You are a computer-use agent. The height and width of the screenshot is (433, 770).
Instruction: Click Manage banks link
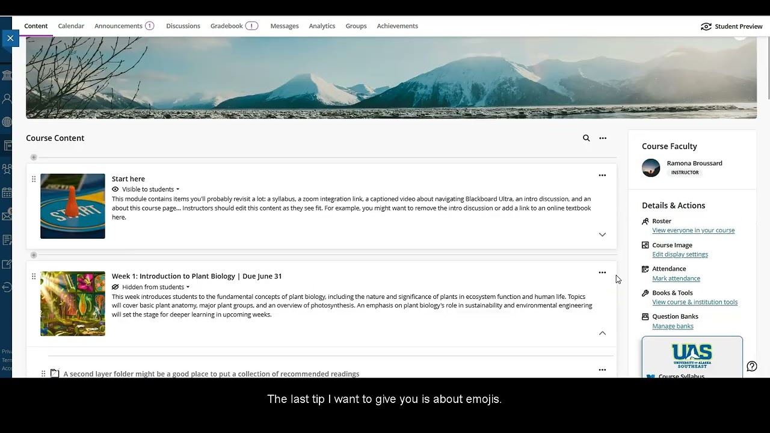coord(673,327)
